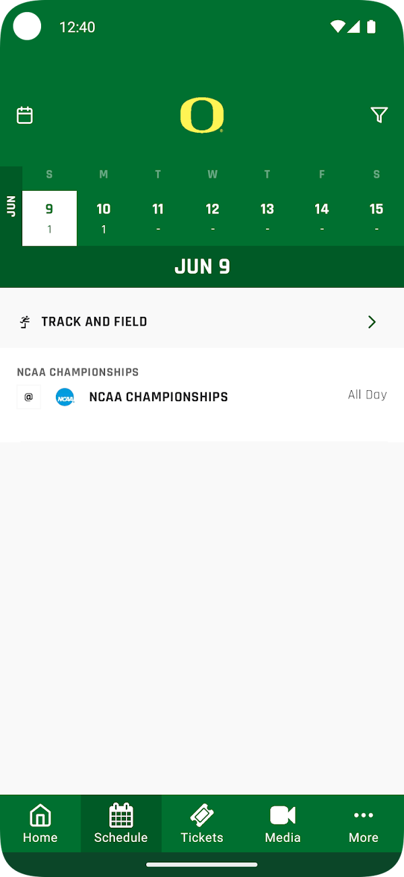Open the filter funnel icon
The width and height of the screenshot is (404, 877).
(379, 115)
